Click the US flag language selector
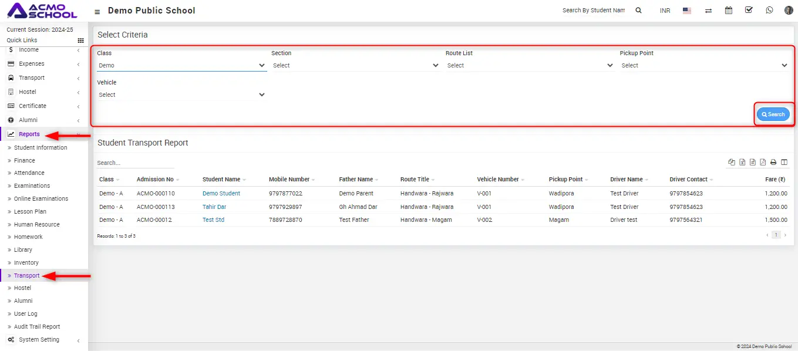 tap(687, 11)
